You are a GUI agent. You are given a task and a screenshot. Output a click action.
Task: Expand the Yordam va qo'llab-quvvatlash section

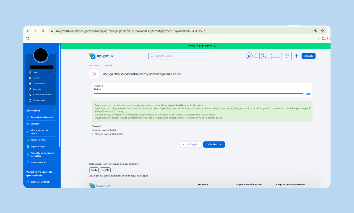54,173
